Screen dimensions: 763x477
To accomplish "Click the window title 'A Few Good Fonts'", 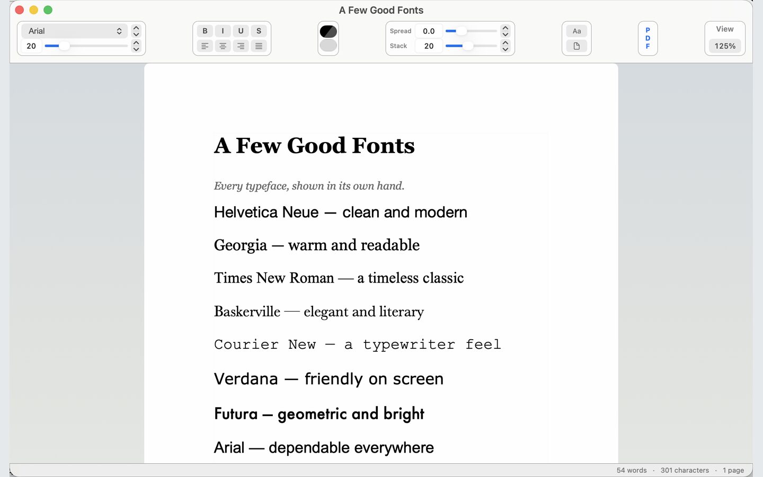I will 381,10.
